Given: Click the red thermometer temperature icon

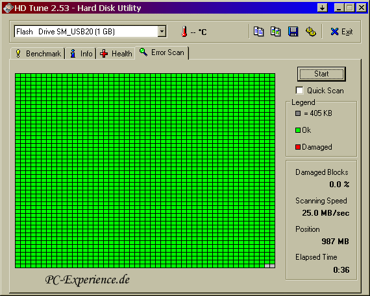Looking at the screenshot, I should click(184, 32).
